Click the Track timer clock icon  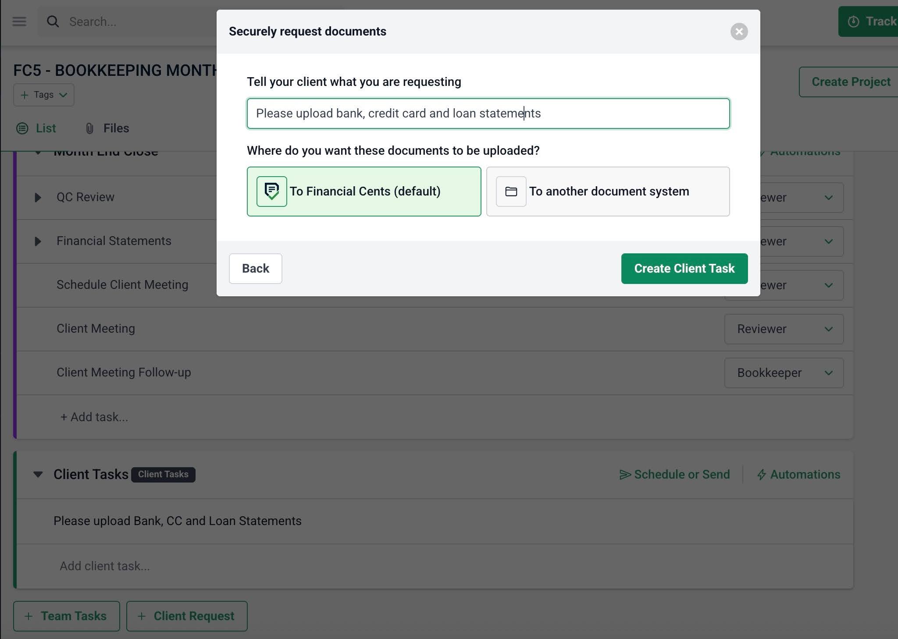853,21
